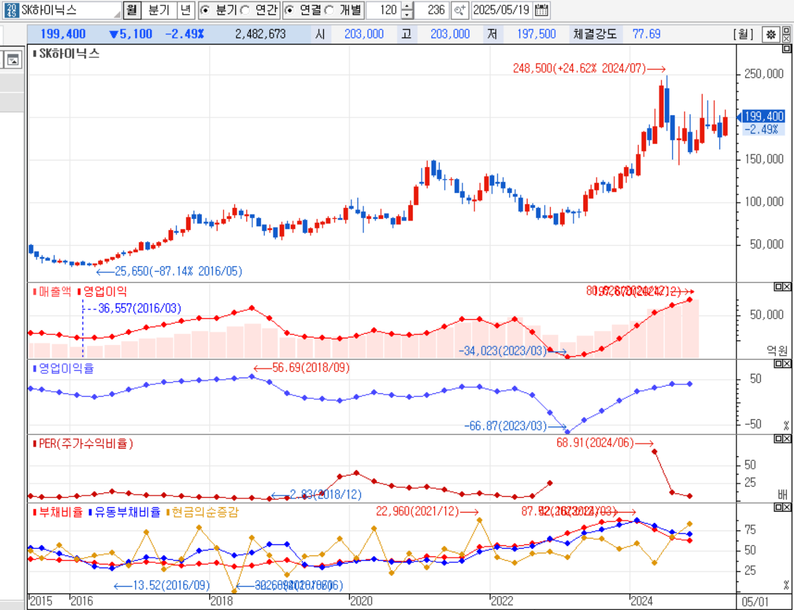Viewport: 794px width, 610px height.
Task: Decrease candle count with the down arrow
Action: point(407,14)
